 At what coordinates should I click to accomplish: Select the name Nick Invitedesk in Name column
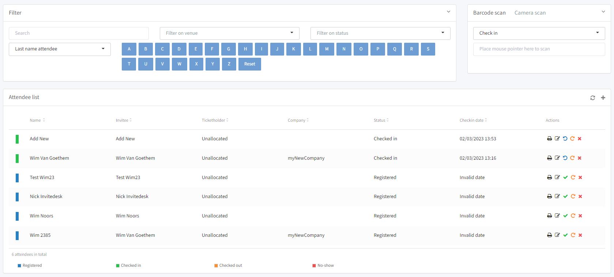pyautogui.click(x=46, y=197)
